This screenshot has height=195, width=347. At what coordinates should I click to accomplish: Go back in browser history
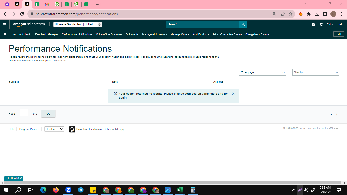click(6, 14)
